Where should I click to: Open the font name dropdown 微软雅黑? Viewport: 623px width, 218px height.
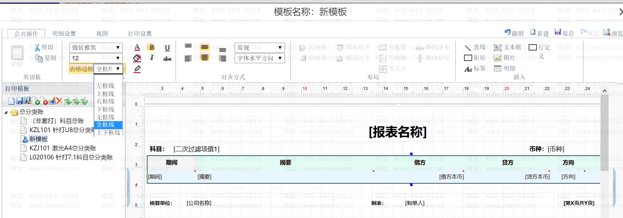96,48
